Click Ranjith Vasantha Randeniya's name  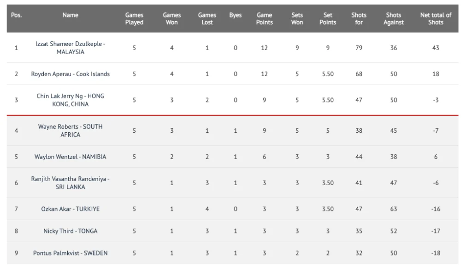tap(71, 183)
